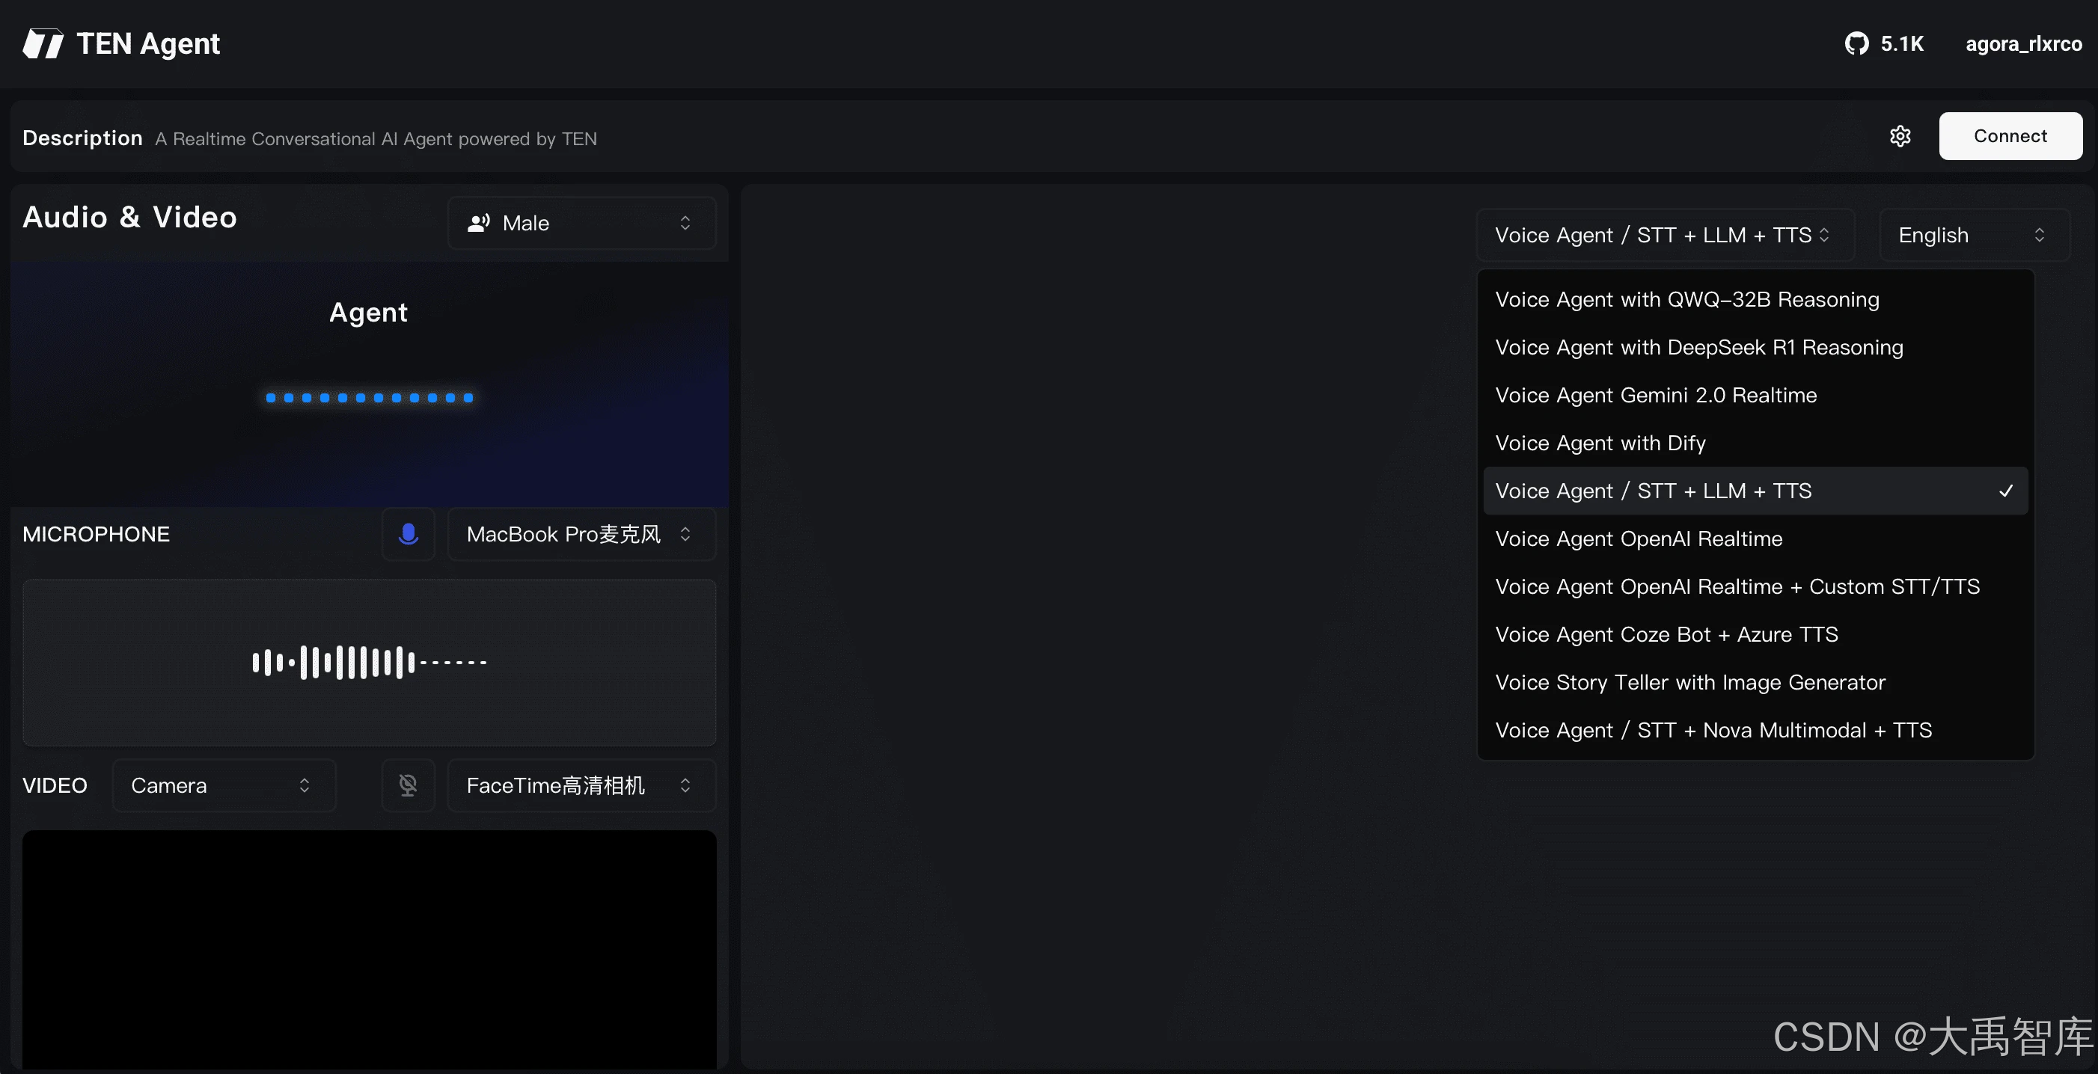The height and width of the screenshot is (1074, 2098).
Task: Open the settings gear icon
Action: click(1900, 136)
